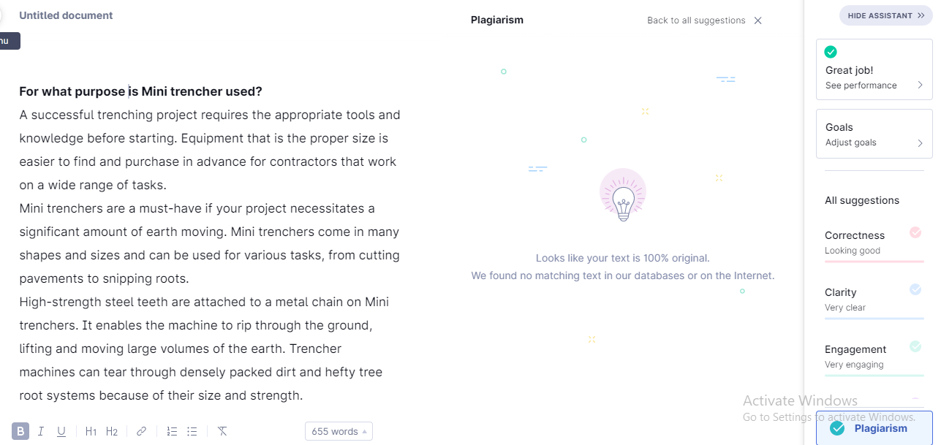Go back to all suggestions

click(x=696, y=20)
